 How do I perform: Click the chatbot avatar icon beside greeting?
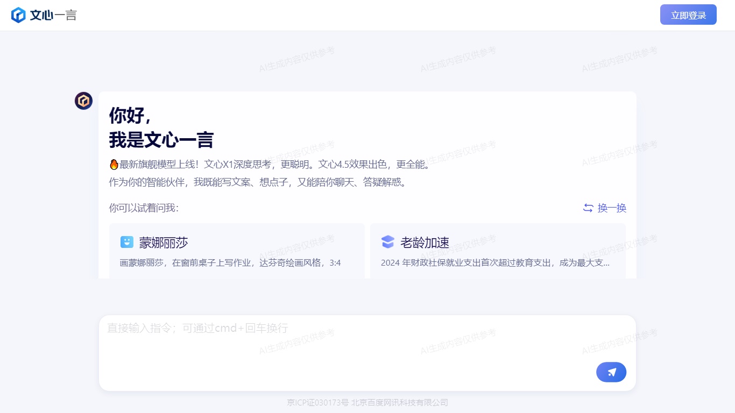click(83, 101)
